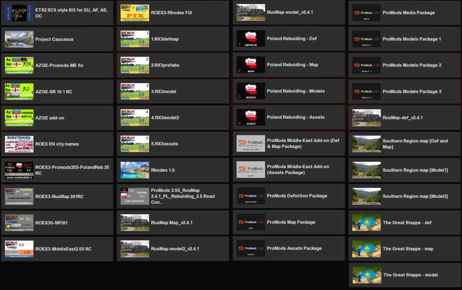This screenshot has width=462, height=290.
Task: Click the ProMods Assets Package icon
Action: (251, 248)
